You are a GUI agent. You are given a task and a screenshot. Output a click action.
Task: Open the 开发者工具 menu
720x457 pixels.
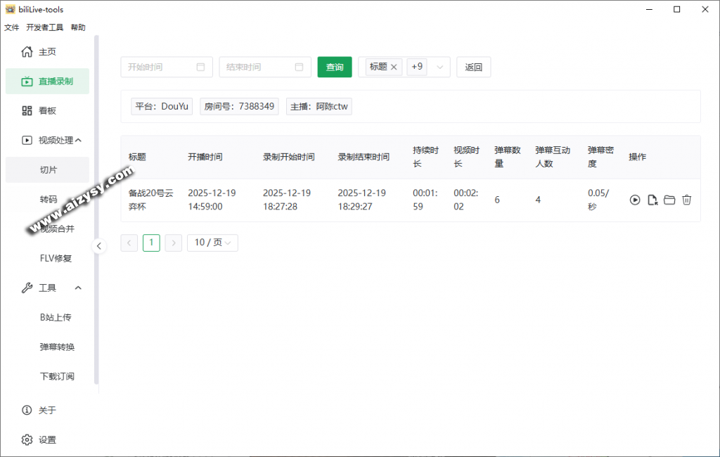click(x=44, y=27)
